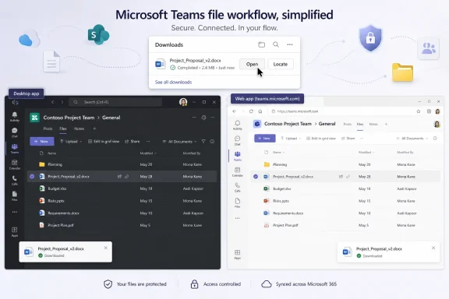This screenshot has width=449, height=299.
Task: Switch to Notes tab in desktop app
Action: pos(79,128)
